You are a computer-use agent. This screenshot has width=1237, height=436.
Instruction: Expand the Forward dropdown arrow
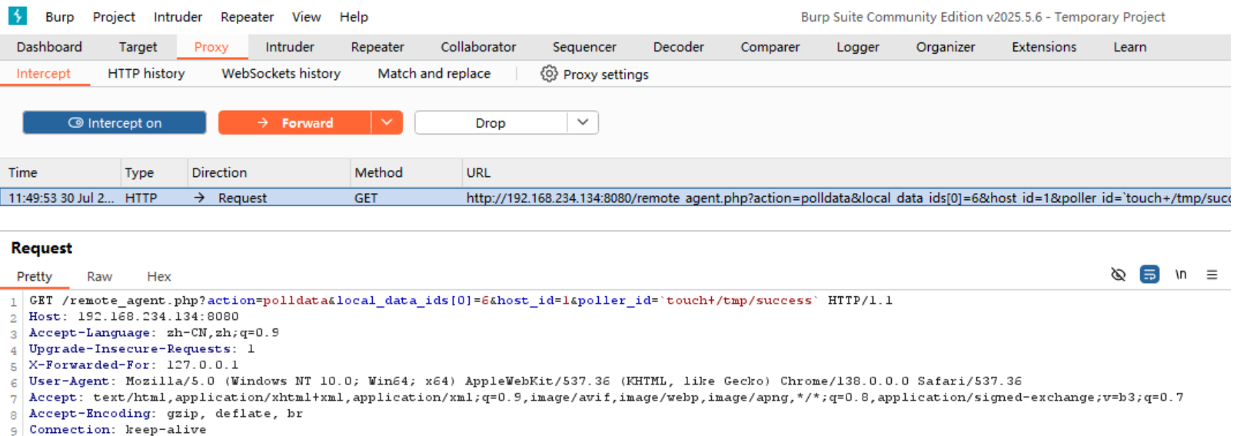387,123
